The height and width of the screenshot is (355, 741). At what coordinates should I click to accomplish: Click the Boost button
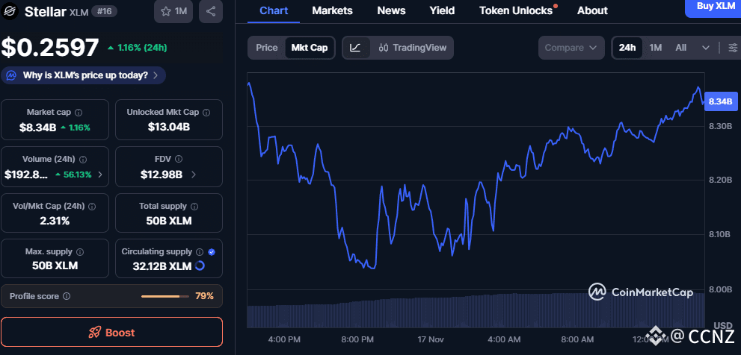coord(111,332)
